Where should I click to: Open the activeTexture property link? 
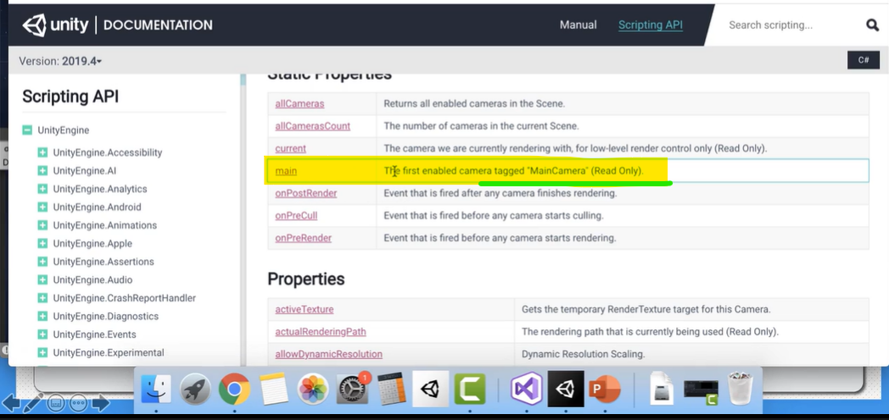(x=304, y=310)
